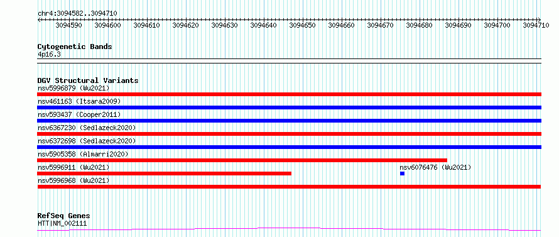This screenshot has width=559, height=237.
Task: Select ruler tick label 3094600
Action: pos(107,25)
